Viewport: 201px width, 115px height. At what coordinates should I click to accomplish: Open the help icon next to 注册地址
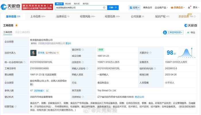pos(83,97)
